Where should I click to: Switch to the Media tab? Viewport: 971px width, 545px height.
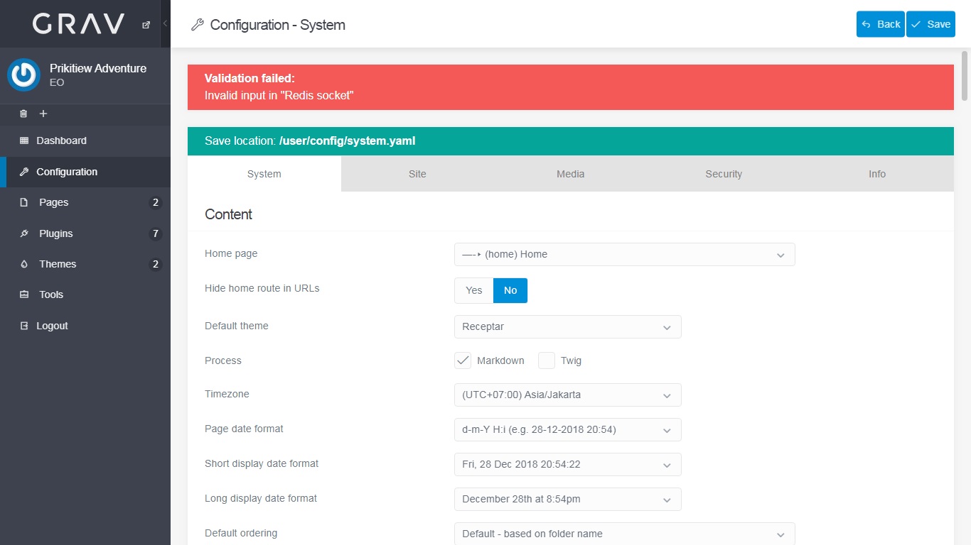(571, 174)
